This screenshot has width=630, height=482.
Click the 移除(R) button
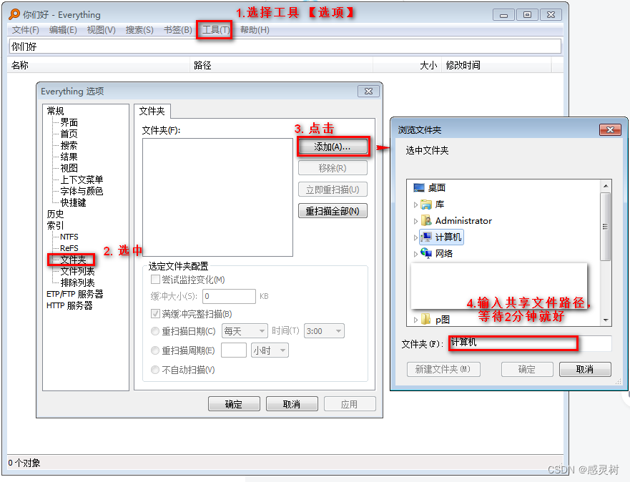333,168
